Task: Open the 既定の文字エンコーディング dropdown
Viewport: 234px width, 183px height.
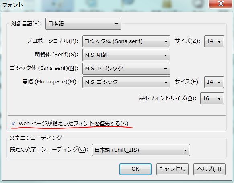Action: pyautogui.click(x=141, y=150)
